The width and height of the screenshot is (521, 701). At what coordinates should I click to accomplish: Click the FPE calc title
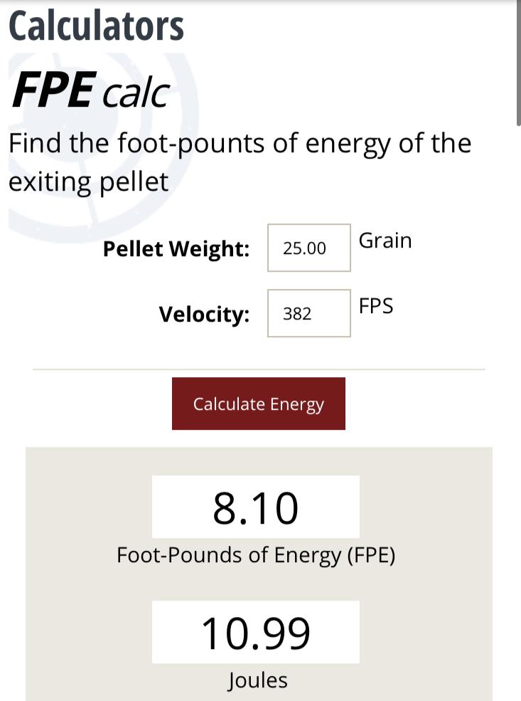click(90, 90)
